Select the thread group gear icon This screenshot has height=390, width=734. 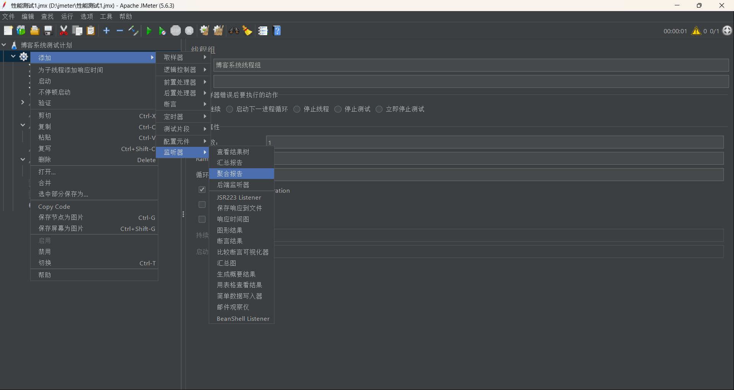pyautogui.click(x=24, y=57)
